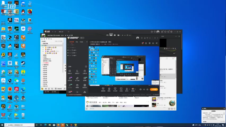Toggle lock on the third source row

coord(70,50)
